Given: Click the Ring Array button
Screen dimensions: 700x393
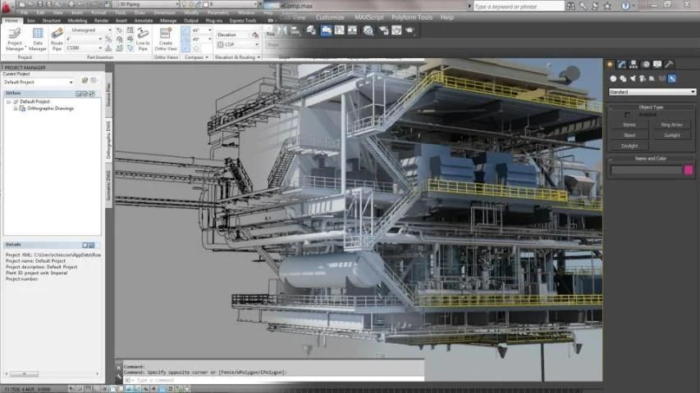Looking at the screenshot, I should (671, 124).
